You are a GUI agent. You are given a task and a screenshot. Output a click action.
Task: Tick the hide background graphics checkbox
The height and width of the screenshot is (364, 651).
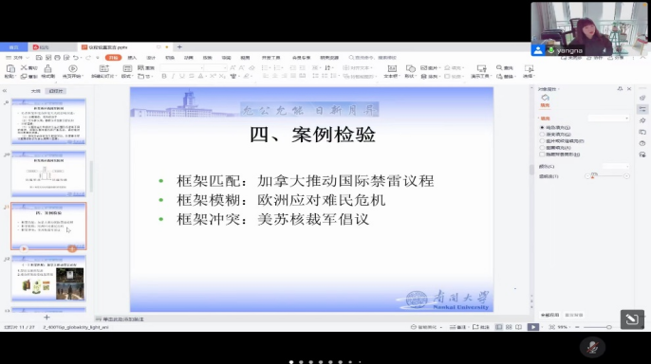(x=542, y=155)
